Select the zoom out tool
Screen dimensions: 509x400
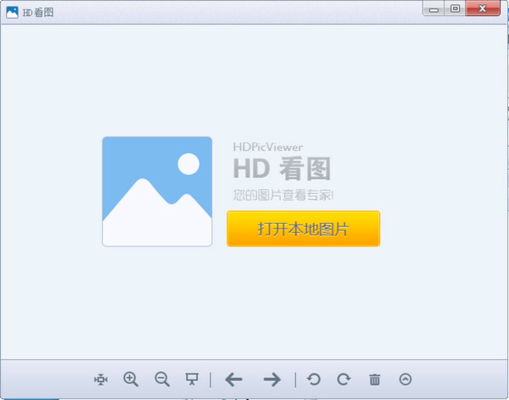pyautogui.click(x=162, y=379)
